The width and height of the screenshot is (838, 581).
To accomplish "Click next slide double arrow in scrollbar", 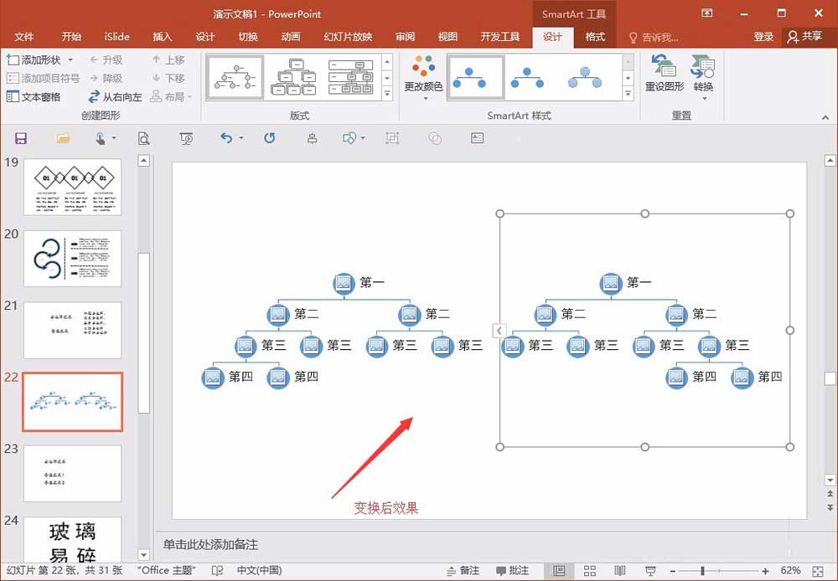I will 830,506.
